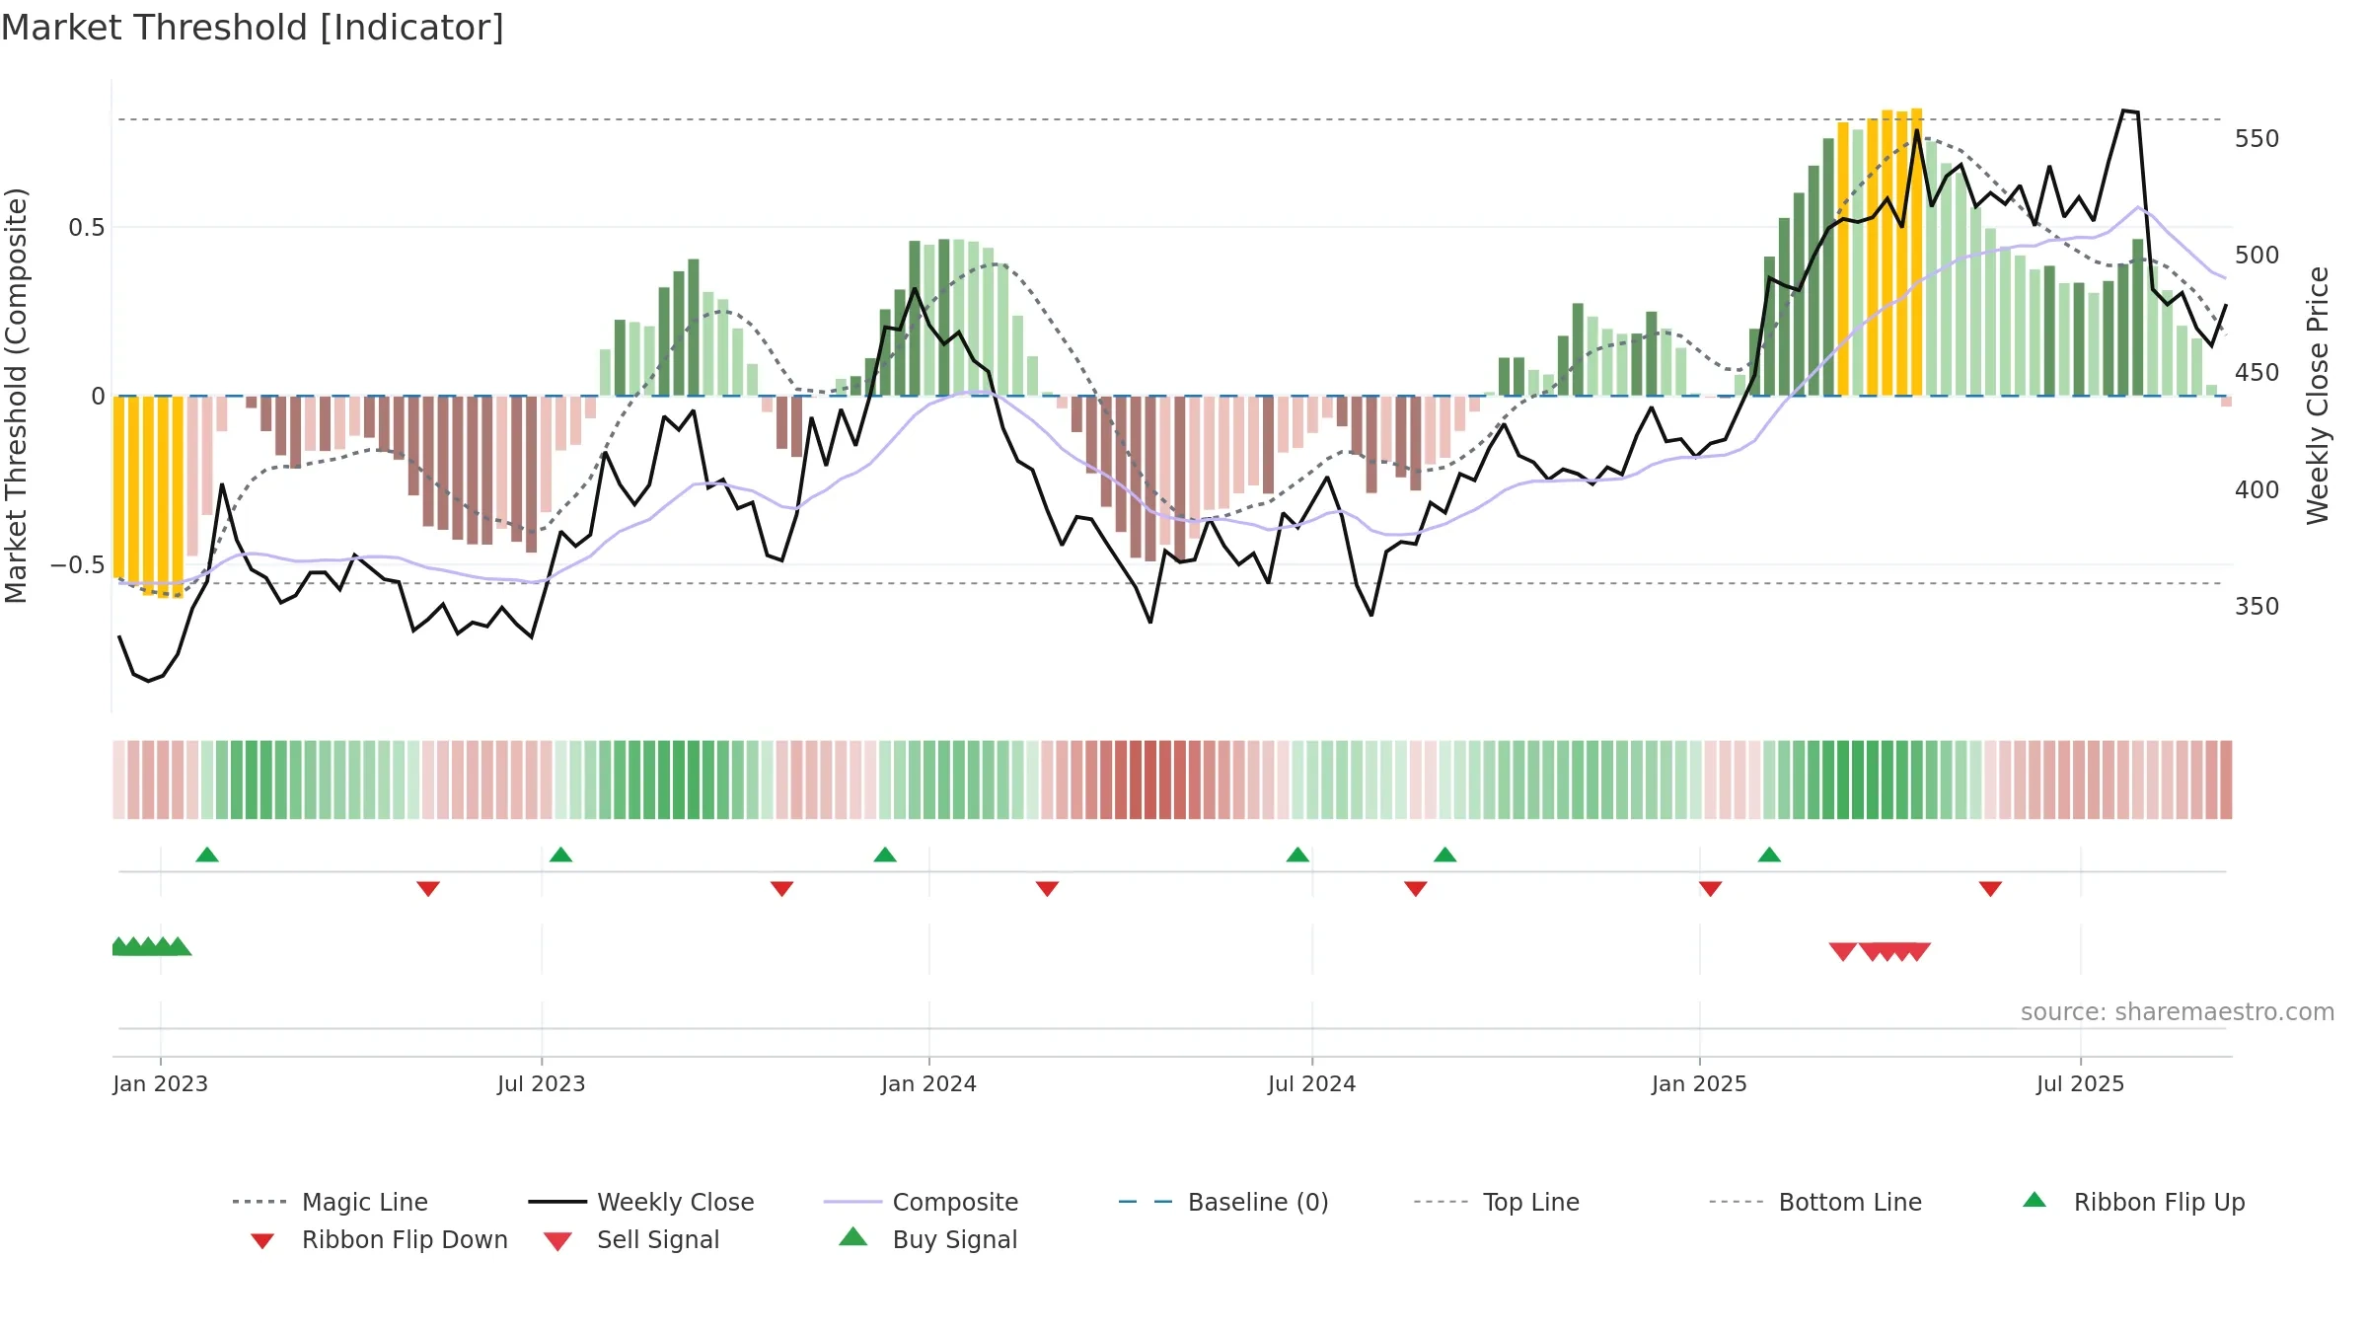2368x1332 pixels.
Task: Click the source: sharemaestro.com text
Action: click(2178, 1012)
